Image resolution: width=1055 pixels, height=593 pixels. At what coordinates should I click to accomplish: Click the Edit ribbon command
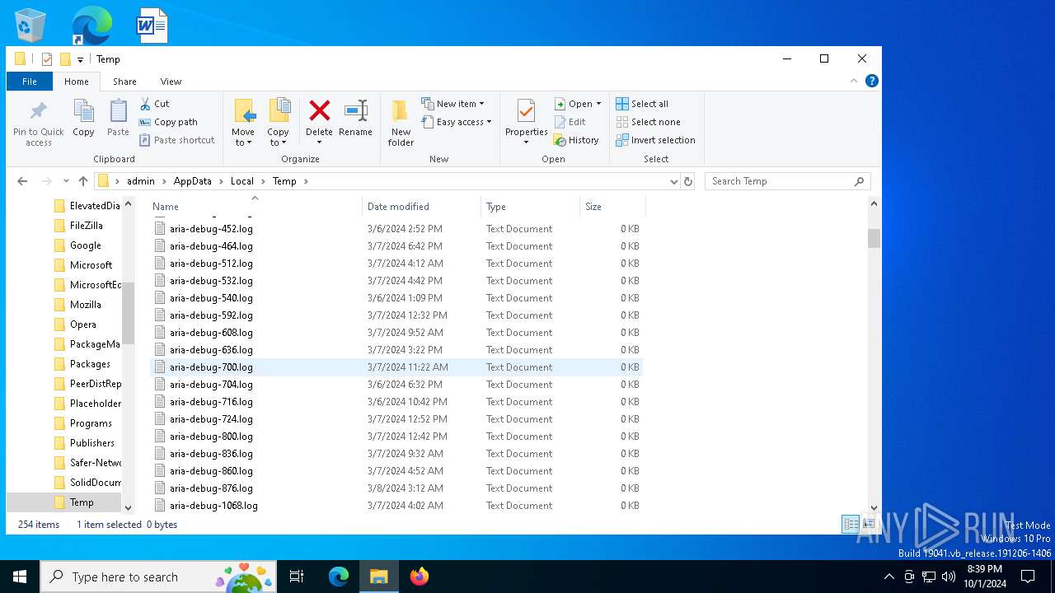click(x=570, y=122)
